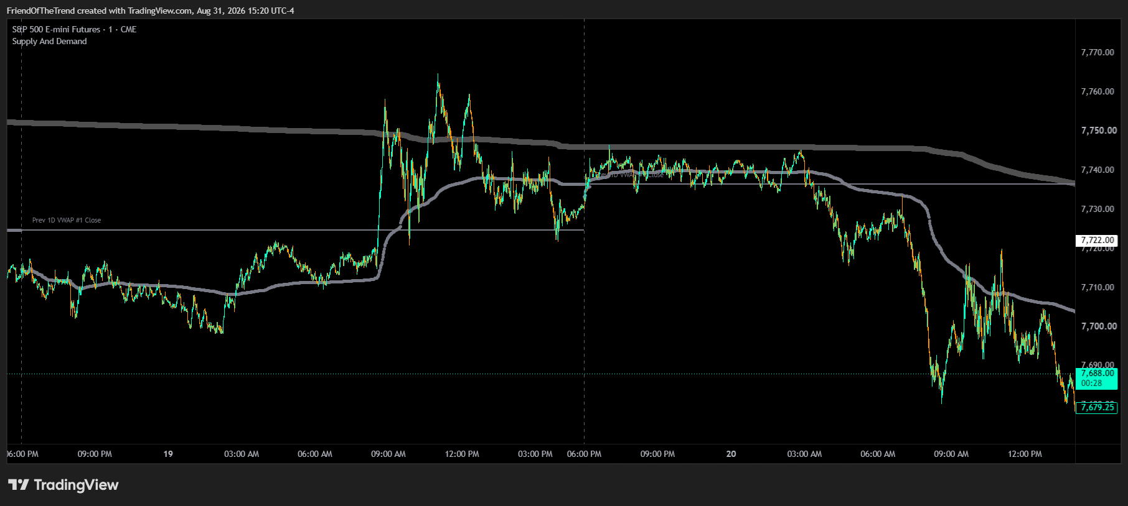The height and width of the screenshot is (506, 1128).
Task: Click the white 7,722.00 price tag
Action: click(x=1096, y=240)
